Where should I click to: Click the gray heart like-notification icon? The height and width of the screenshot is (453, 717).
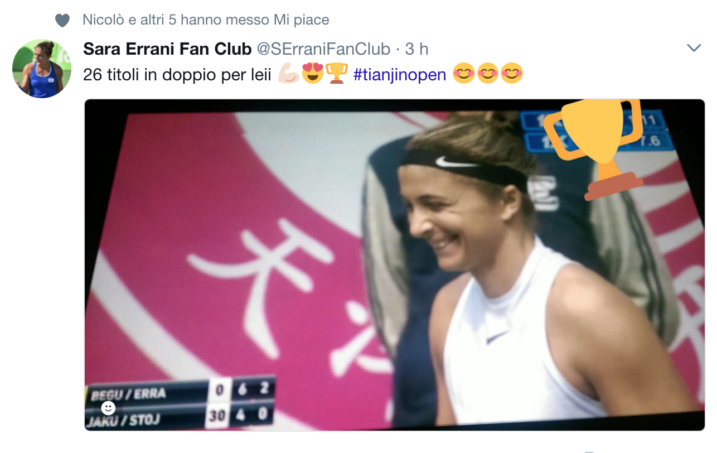click(x=62, y=21)
